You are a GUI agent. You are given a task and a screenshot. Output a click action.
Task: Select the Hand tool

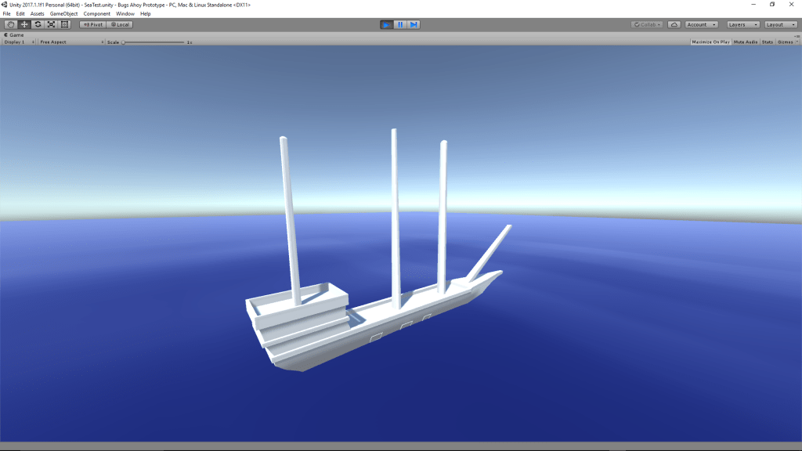[x=11, y=24]
